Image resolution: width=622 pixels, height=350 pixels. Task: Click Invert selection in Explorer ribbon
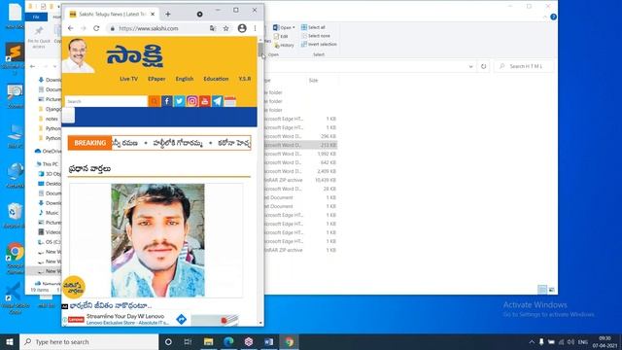click(x=319, y=45)
